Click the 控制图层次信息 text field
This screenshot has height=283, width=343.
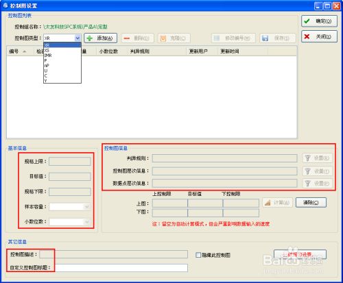[x=224, y=171]
